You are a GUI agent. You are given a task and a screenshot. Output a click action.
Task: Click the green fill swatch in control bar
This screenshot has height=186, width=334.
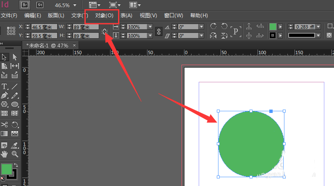(x=273, y=26)
